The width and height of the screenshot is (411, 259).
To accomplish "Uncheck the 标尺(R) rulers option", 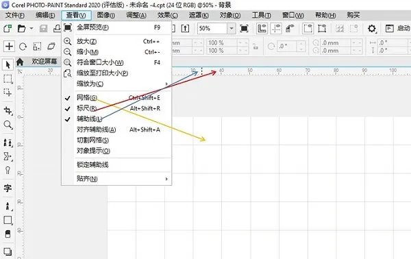I will [x=116, y=108].
